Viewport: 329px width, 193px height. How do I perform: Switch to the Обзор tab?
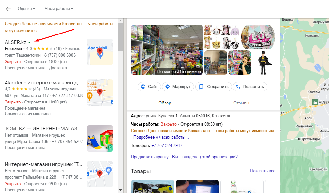[x=165, y=103]
